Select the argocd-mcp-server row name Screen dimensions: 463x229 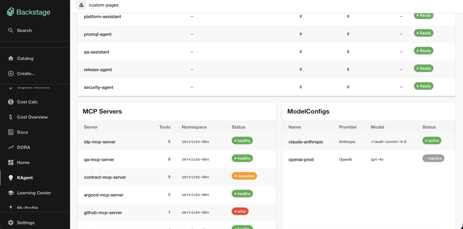(x=104, y=195)
